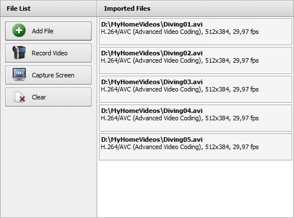The width and height of the screenshot is (294, 218).
Task: Select the Diving01.avi imported file
Action: [196, 32]
